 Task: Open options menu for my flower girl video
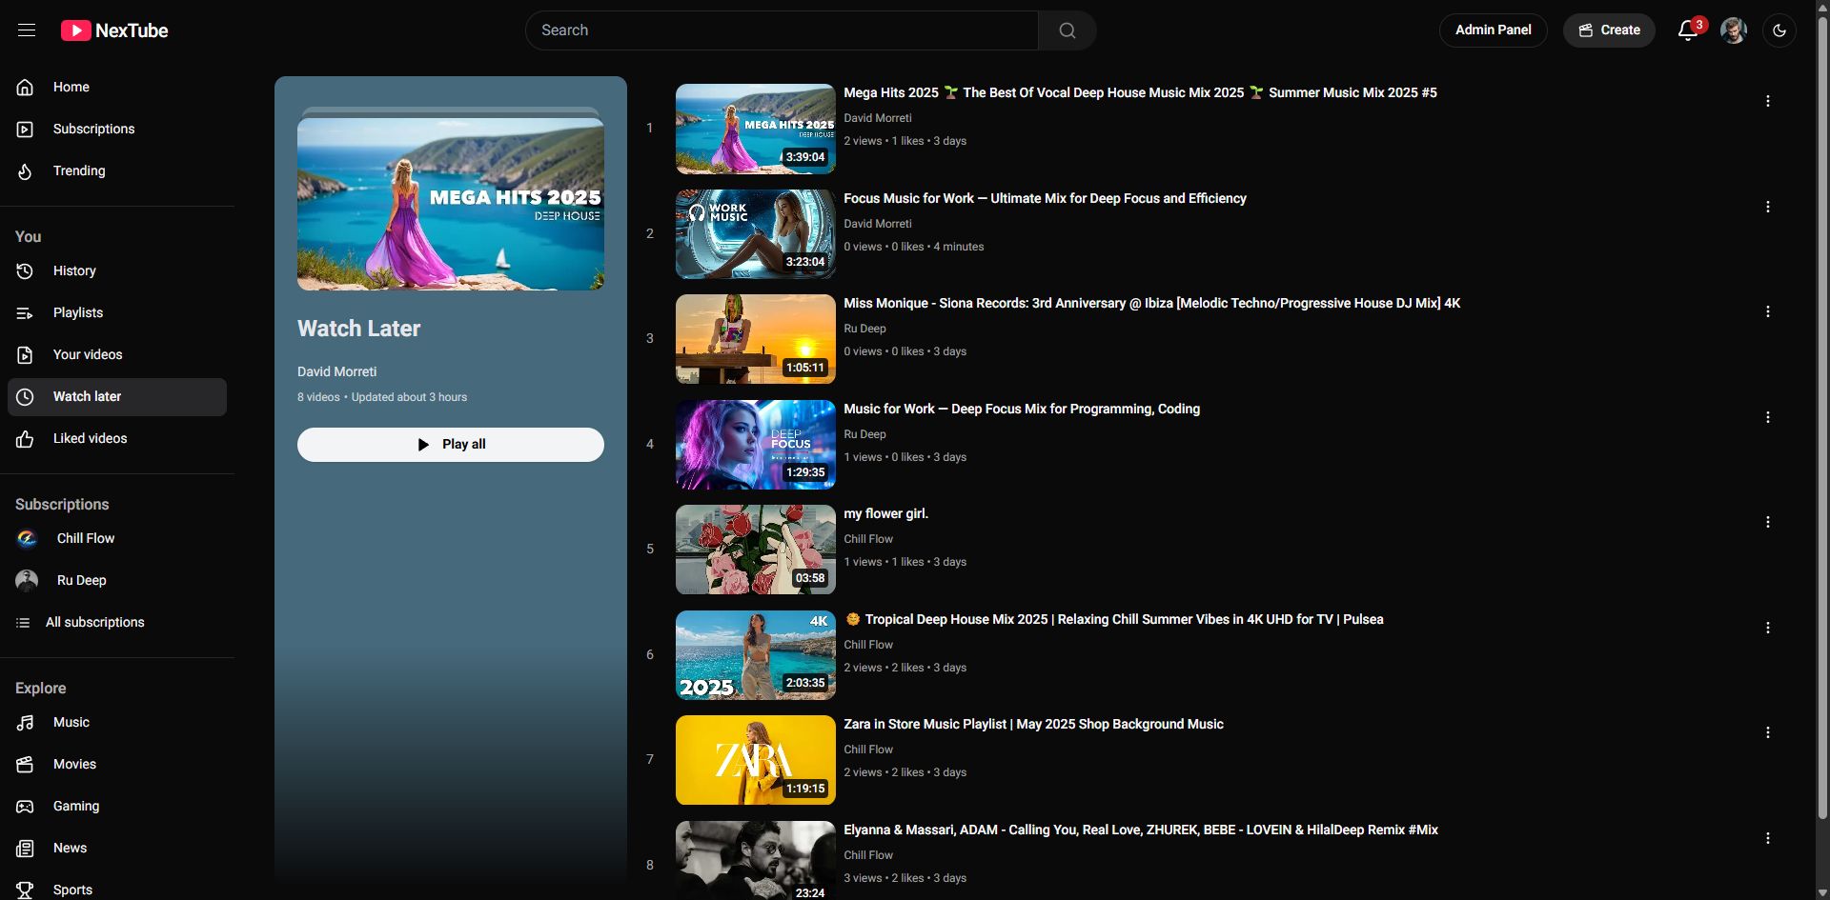pyautogui.click(x=1767, y=523)
